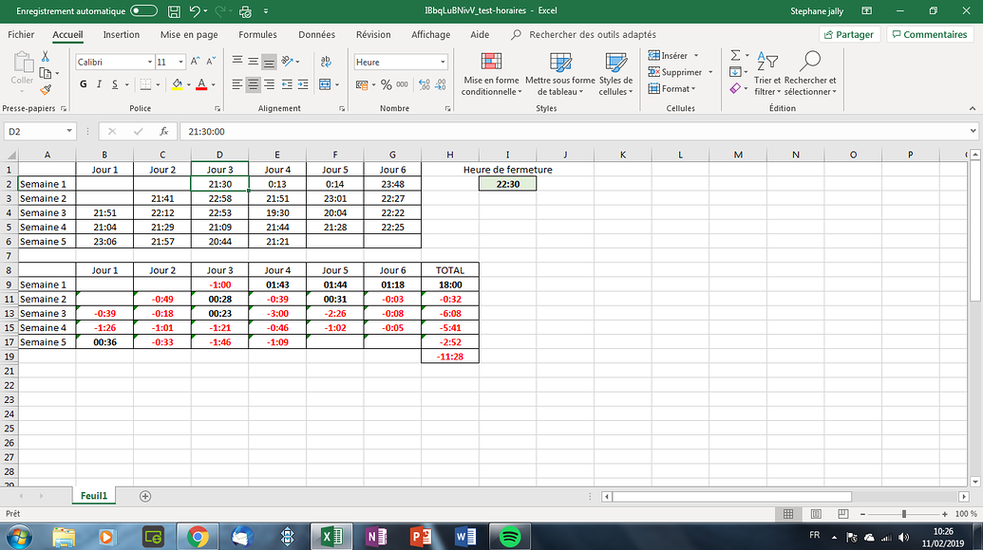This screenshot has width=983, height=550.
Task: Click the percentage style icon
Action: (x=386, y=84)
